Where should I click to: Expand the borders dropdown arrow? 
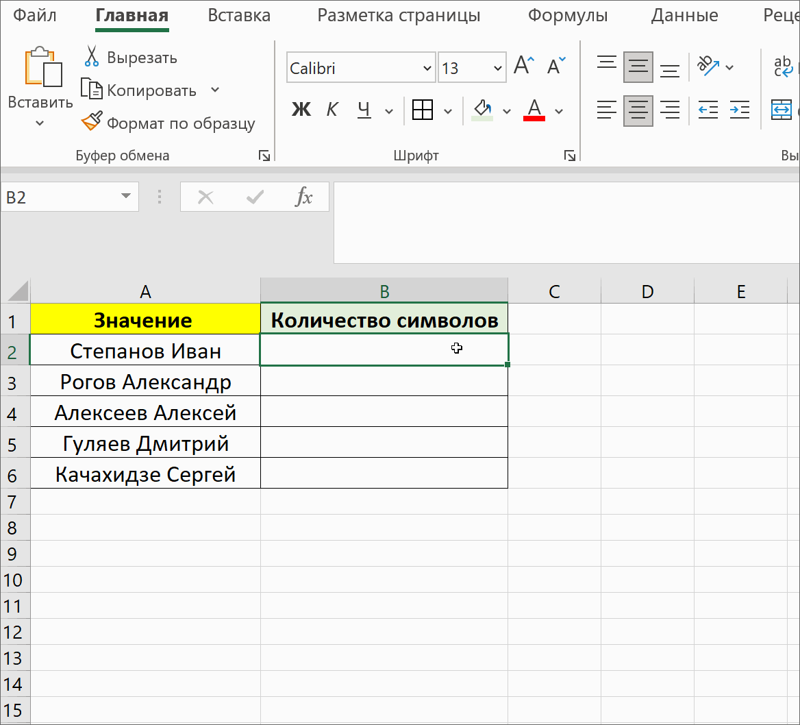(448, 111)
